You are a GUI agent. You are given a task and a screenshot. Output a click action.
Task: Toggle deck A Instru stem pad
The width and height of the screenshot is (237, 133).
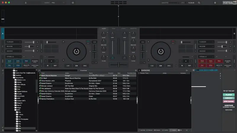click(18, 61)
